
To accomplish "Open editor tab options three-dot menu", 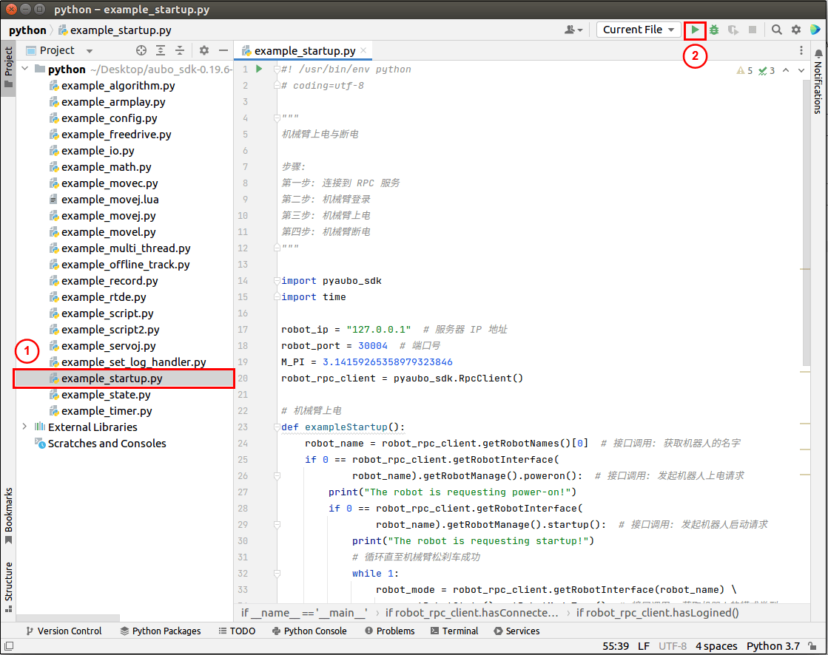I will point(801,50).
